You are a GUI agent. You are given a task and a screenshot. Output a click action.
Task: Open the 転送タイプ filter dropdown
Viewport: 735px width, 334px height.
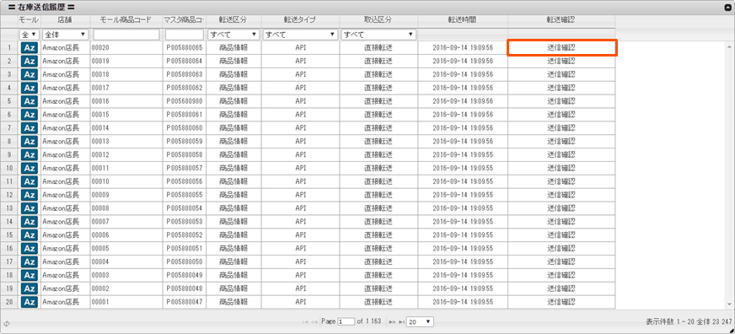300,35
